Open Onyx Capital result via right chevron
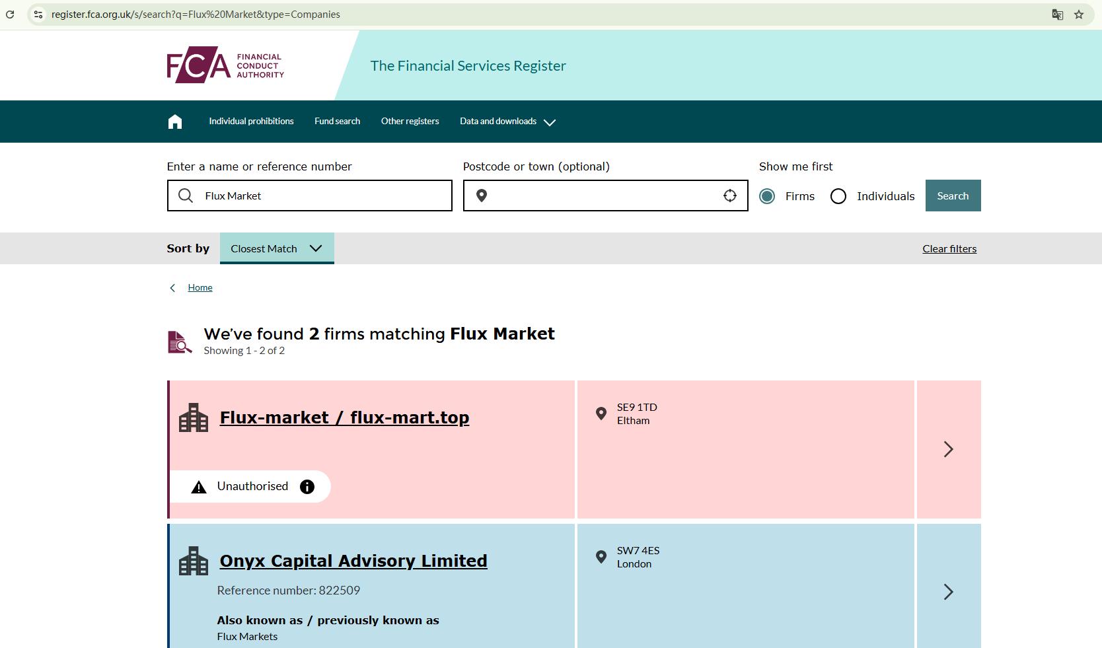The image size is (1102, 648). (x=949, y=592)
